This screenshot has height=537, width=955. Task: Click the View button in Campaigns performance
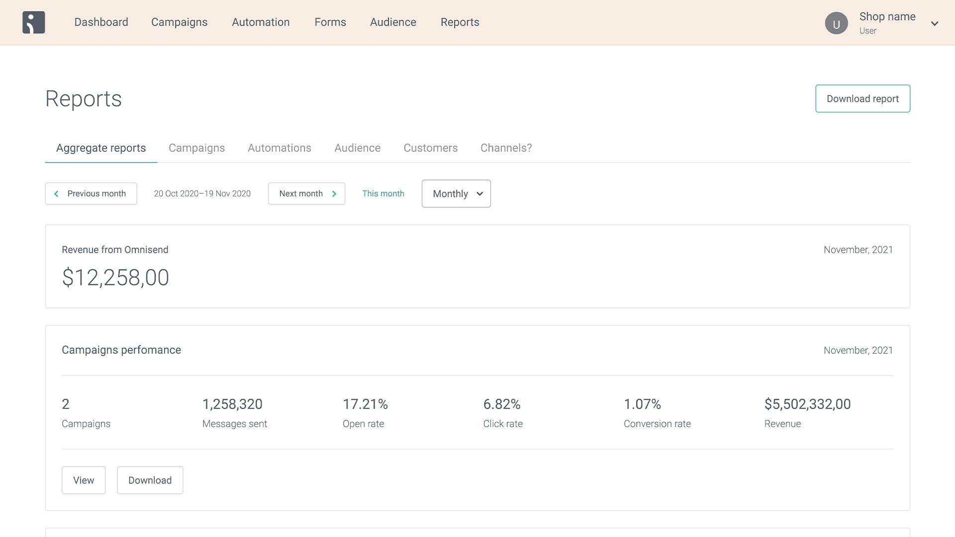point(84,480)
